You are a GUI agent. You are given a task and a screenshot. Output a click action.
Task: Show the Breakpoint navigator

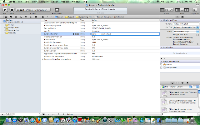(31, 17)
